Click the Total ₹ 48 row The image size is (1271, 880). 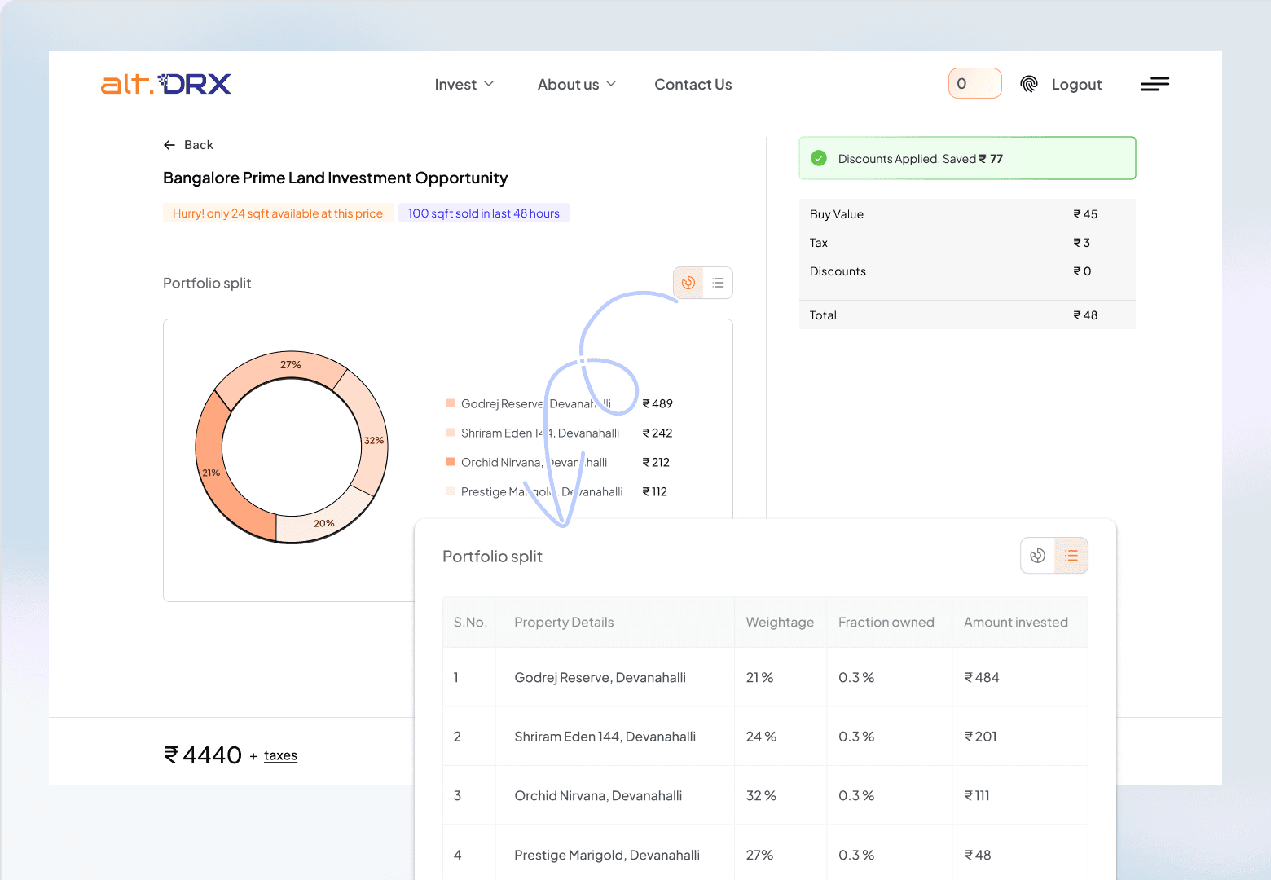click(x=967, y=315)
